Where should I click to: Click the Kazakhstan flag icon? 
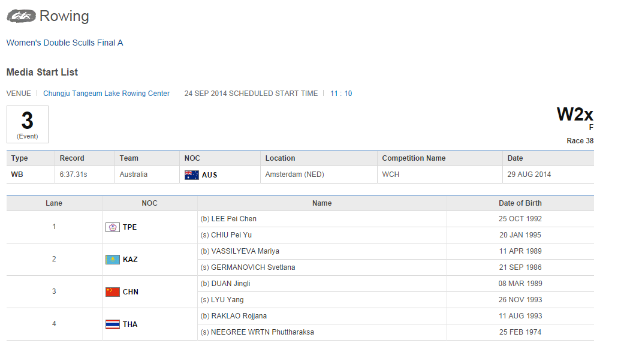(x=112, y=260)
